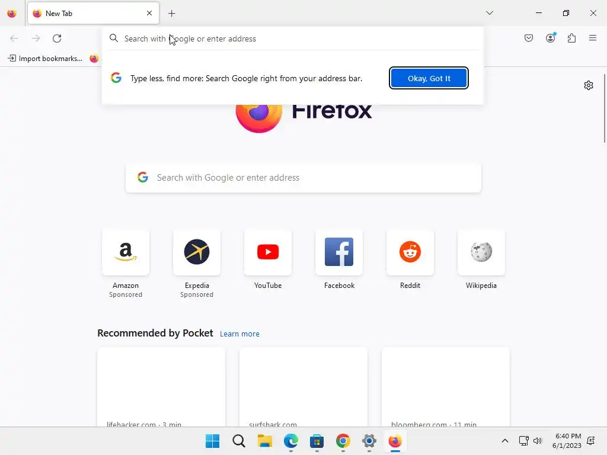Click Import bookmarks in bookmarks toolbar

(45, 59)
